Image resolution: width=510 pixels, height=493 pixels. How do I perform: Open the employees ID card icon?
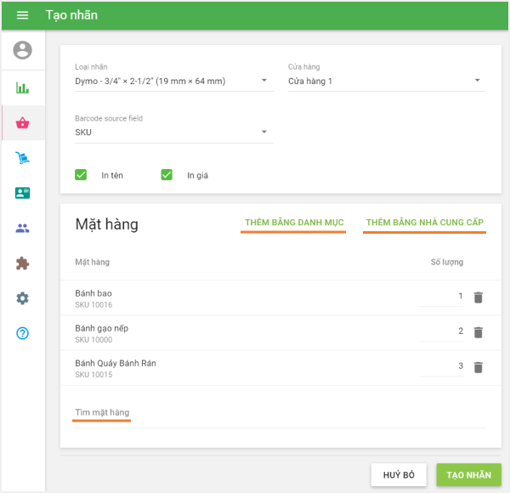click(x=23, y=193)
